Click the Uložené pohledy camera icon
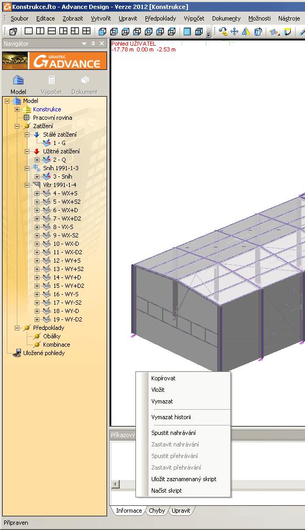 pyautogui.click(x=17, y=353)
